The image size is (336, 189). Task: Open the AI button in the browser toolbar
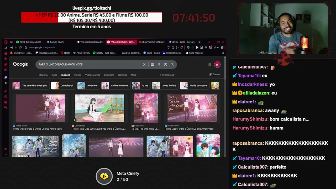[217, 48]
